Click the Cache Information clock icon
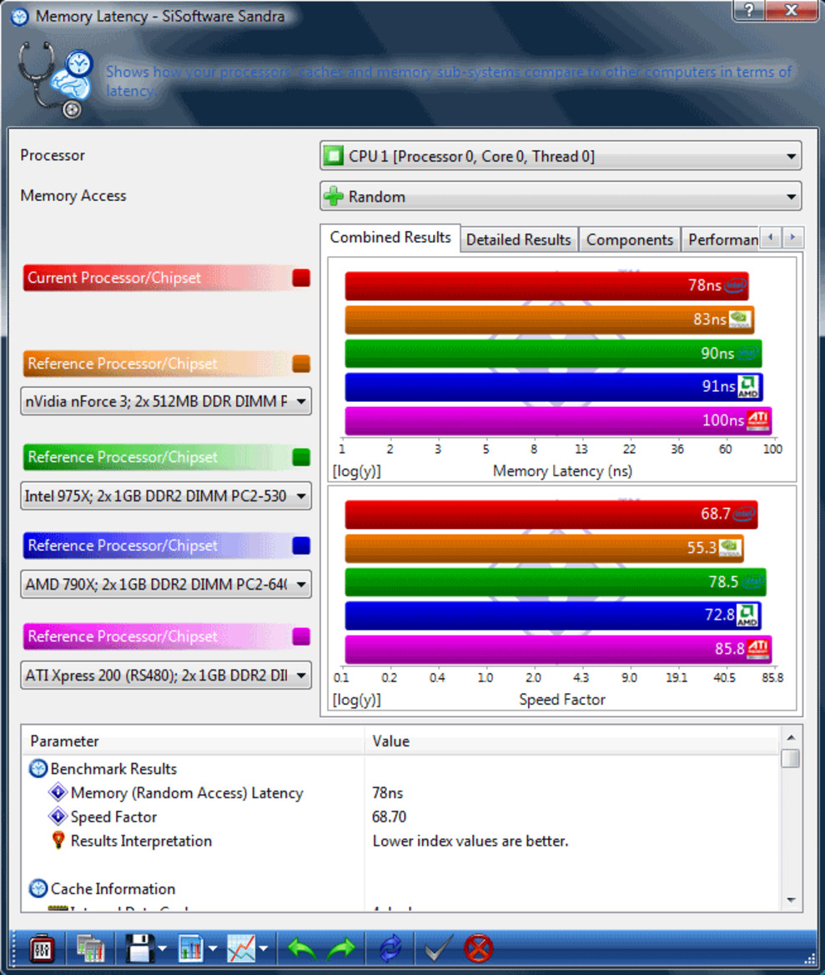 [x=38, y=888]
